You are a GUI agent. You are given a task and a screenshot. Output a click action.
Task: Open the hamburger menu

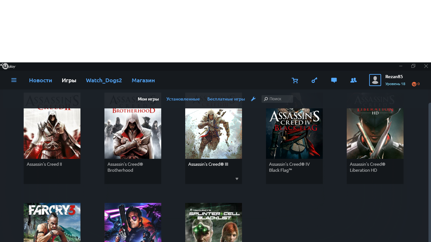click(14, 80)
